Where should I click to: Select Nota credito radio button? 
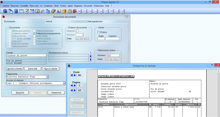pos(34,36)
